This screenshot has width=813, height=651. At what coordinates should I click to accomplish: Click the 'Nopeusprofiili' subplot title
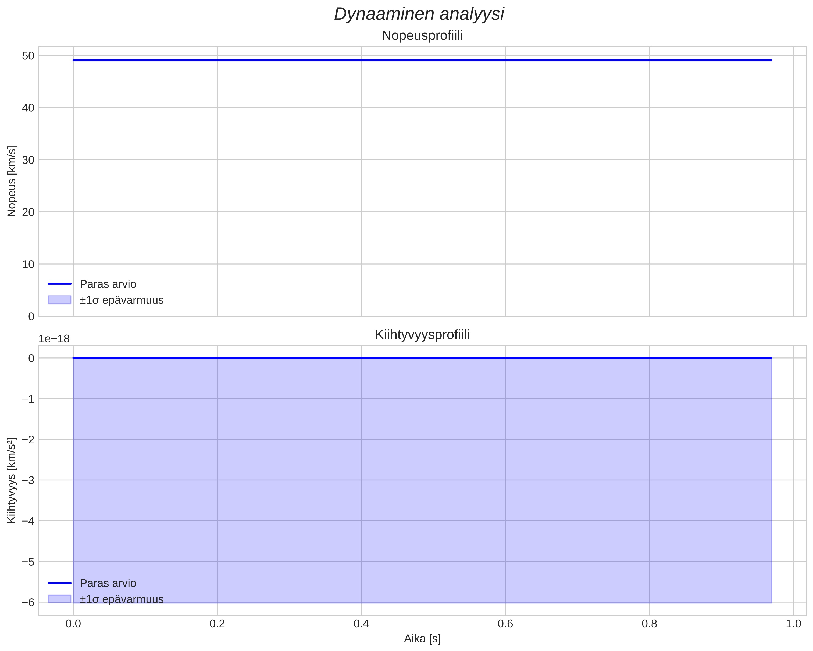click(x=422, y=36)
